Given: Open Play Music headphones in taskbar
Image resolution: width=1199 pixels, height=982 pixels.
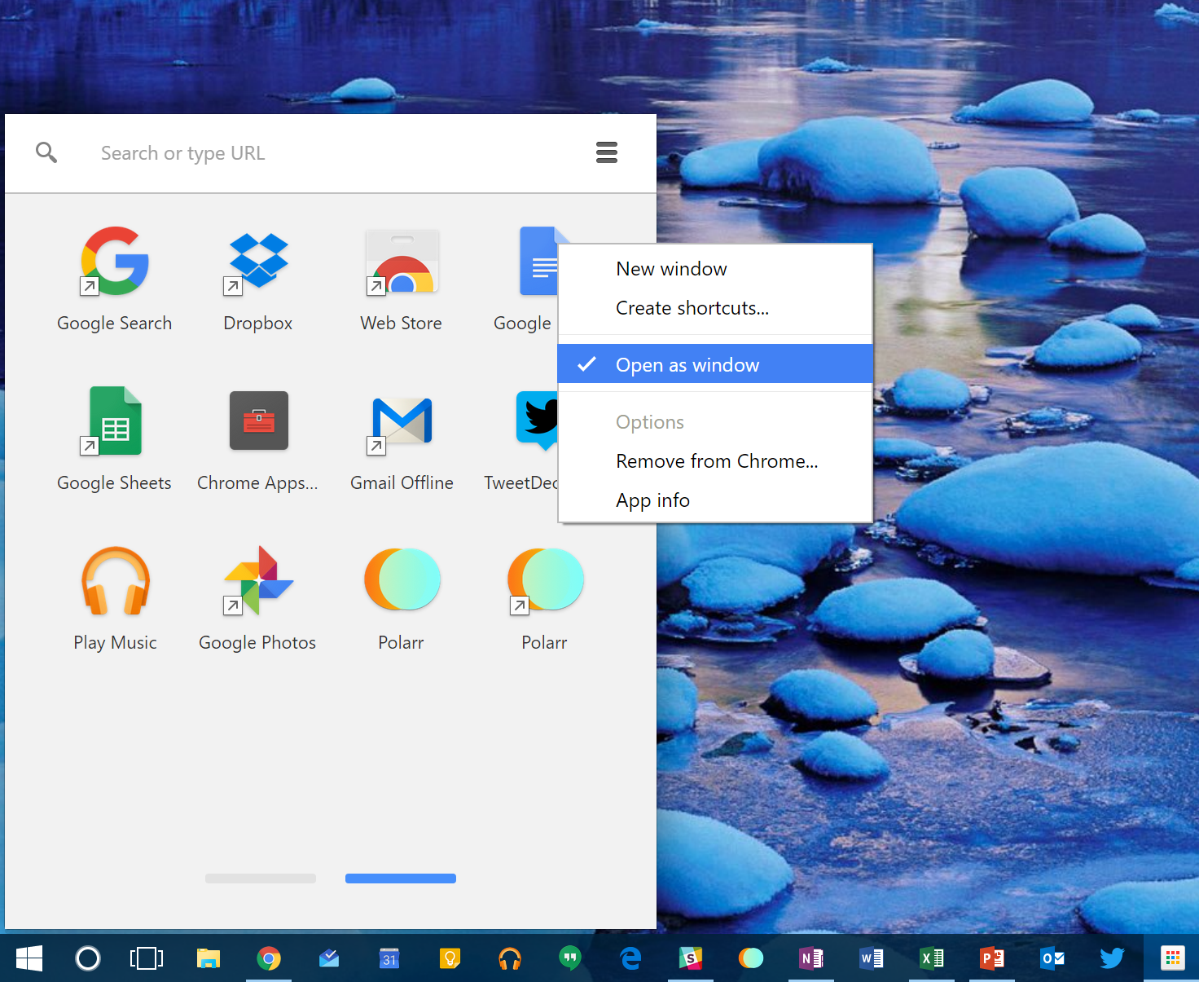Looking at the screenshot, I should [x=510, y=958].
